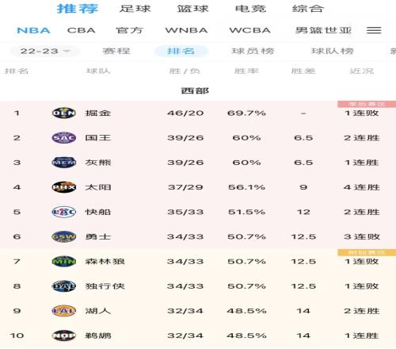Tap the Clippers LAC logo
The image size is (396, 349).
(64, 212)
